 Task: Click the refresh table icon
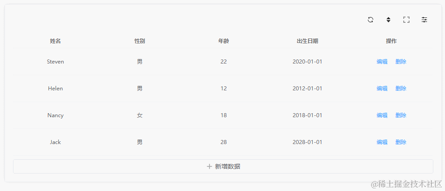coord(371,20)
